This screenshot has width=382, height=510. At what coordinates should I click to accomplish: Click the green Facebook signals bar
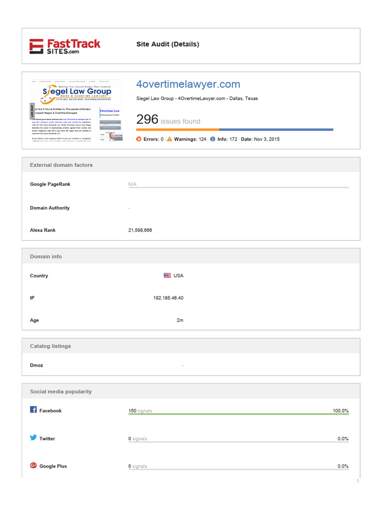pos(238,414)
